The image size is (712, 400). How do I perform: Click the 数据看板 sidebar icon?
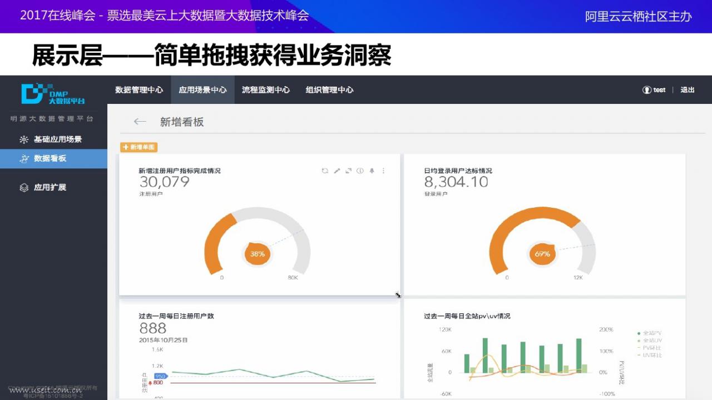(24, 159)
